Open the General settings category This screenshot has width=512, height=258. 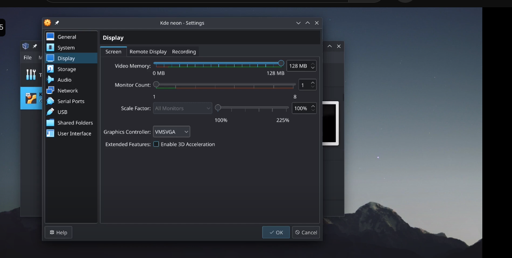point(67,37)
